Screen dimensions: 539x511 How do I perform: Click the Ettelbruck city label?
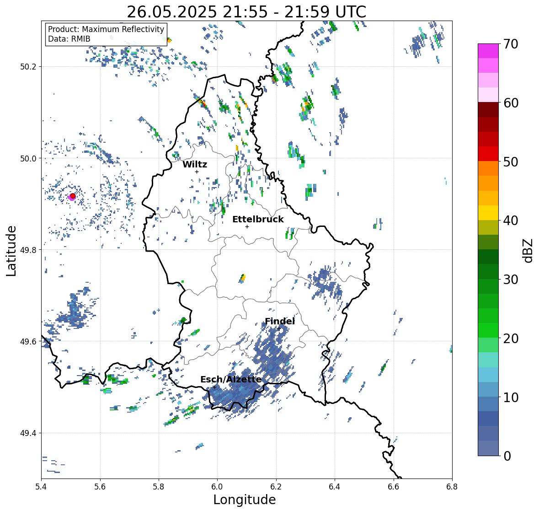tap(258, 219)
